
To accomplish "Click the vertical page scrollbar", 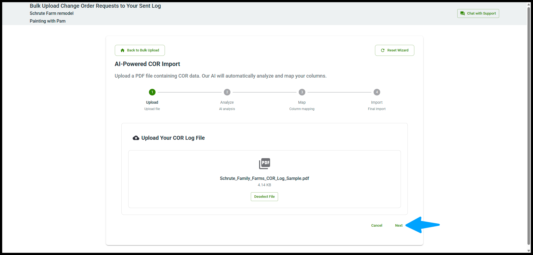I will pyautogui.click(x=529, y=124).
